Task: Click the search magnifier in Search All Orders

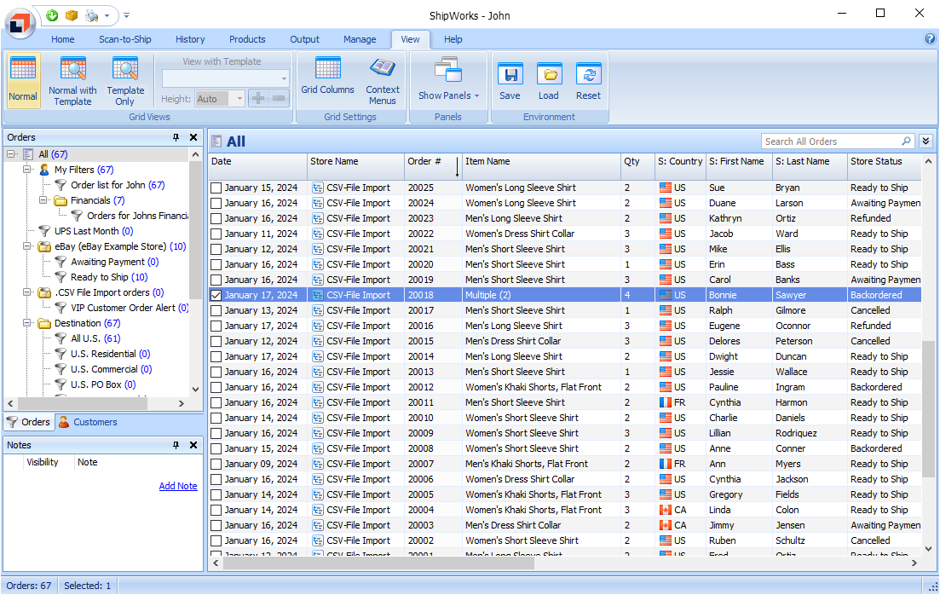Action: [x=906, y=141]
